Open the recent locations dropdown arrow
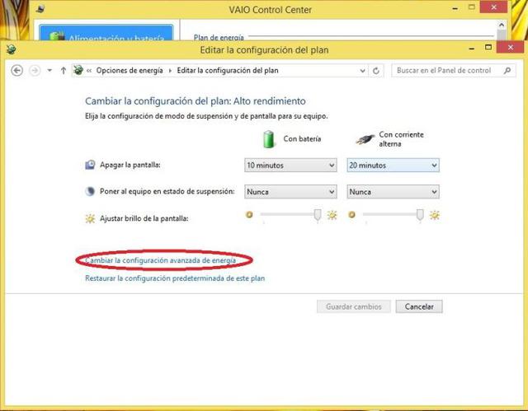The image size is (528, 411). tap(49, 71)
